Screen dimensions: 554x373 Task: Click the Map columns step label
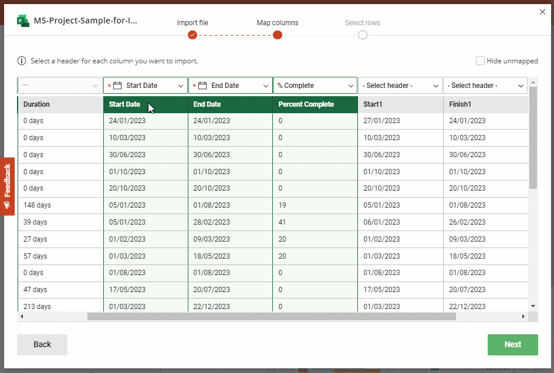[277, 22]
